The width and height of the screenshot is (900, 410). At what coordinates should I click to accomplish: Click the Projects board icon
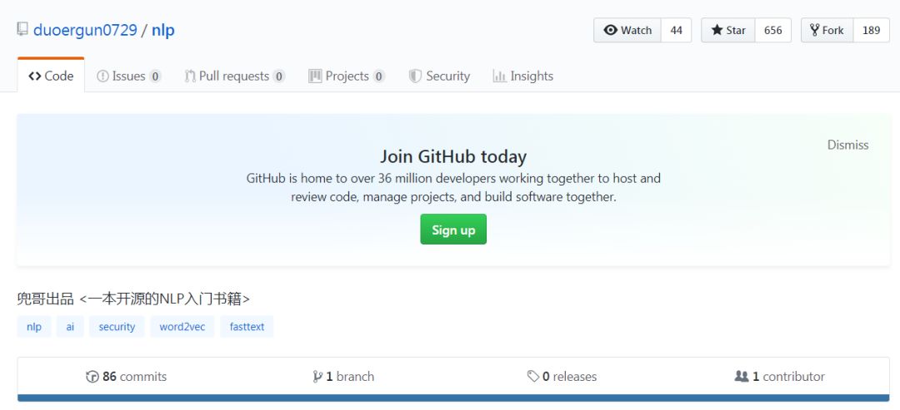pos(315,77)
